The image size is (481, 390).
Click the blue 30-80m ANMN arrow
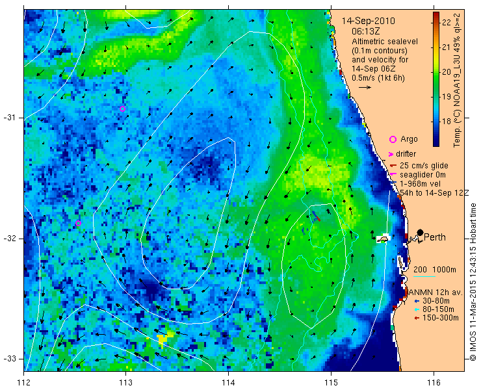[417, 302]
